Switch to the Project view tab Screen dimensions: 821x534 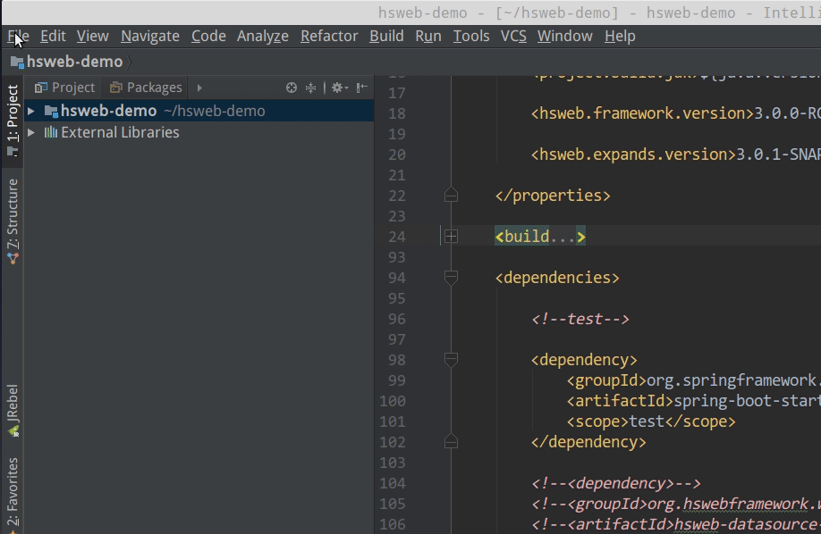[65, 88]
